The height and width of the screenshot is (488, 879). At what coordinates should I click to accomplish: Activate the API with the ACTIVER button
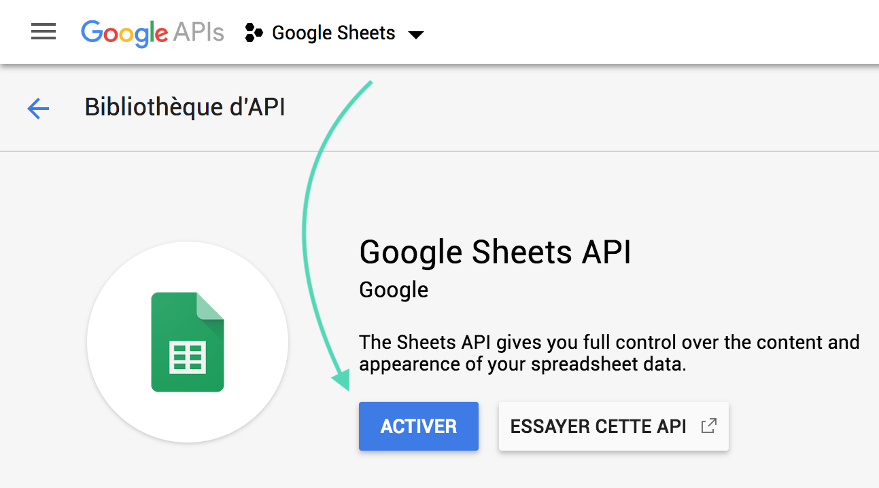tap(419, 426)
